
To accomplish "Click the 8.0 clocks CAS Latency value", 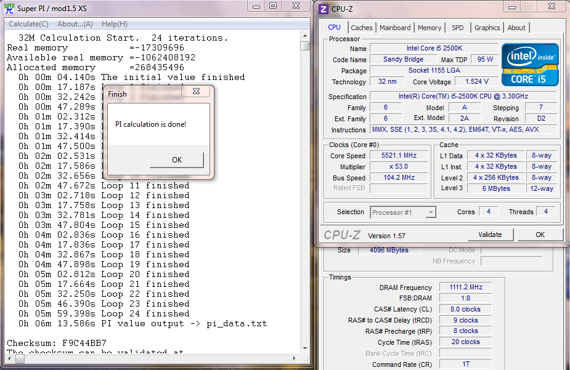I will coord(466,310).
